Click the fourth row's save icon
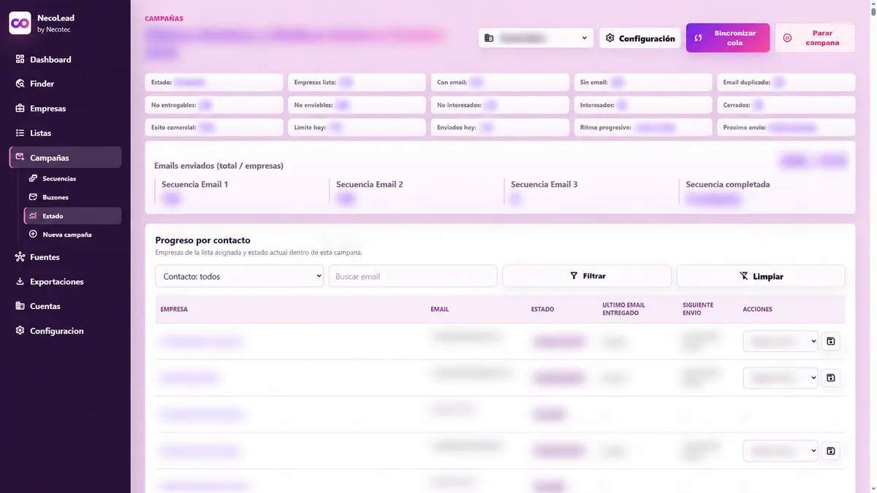 click(x=830, y=451)
